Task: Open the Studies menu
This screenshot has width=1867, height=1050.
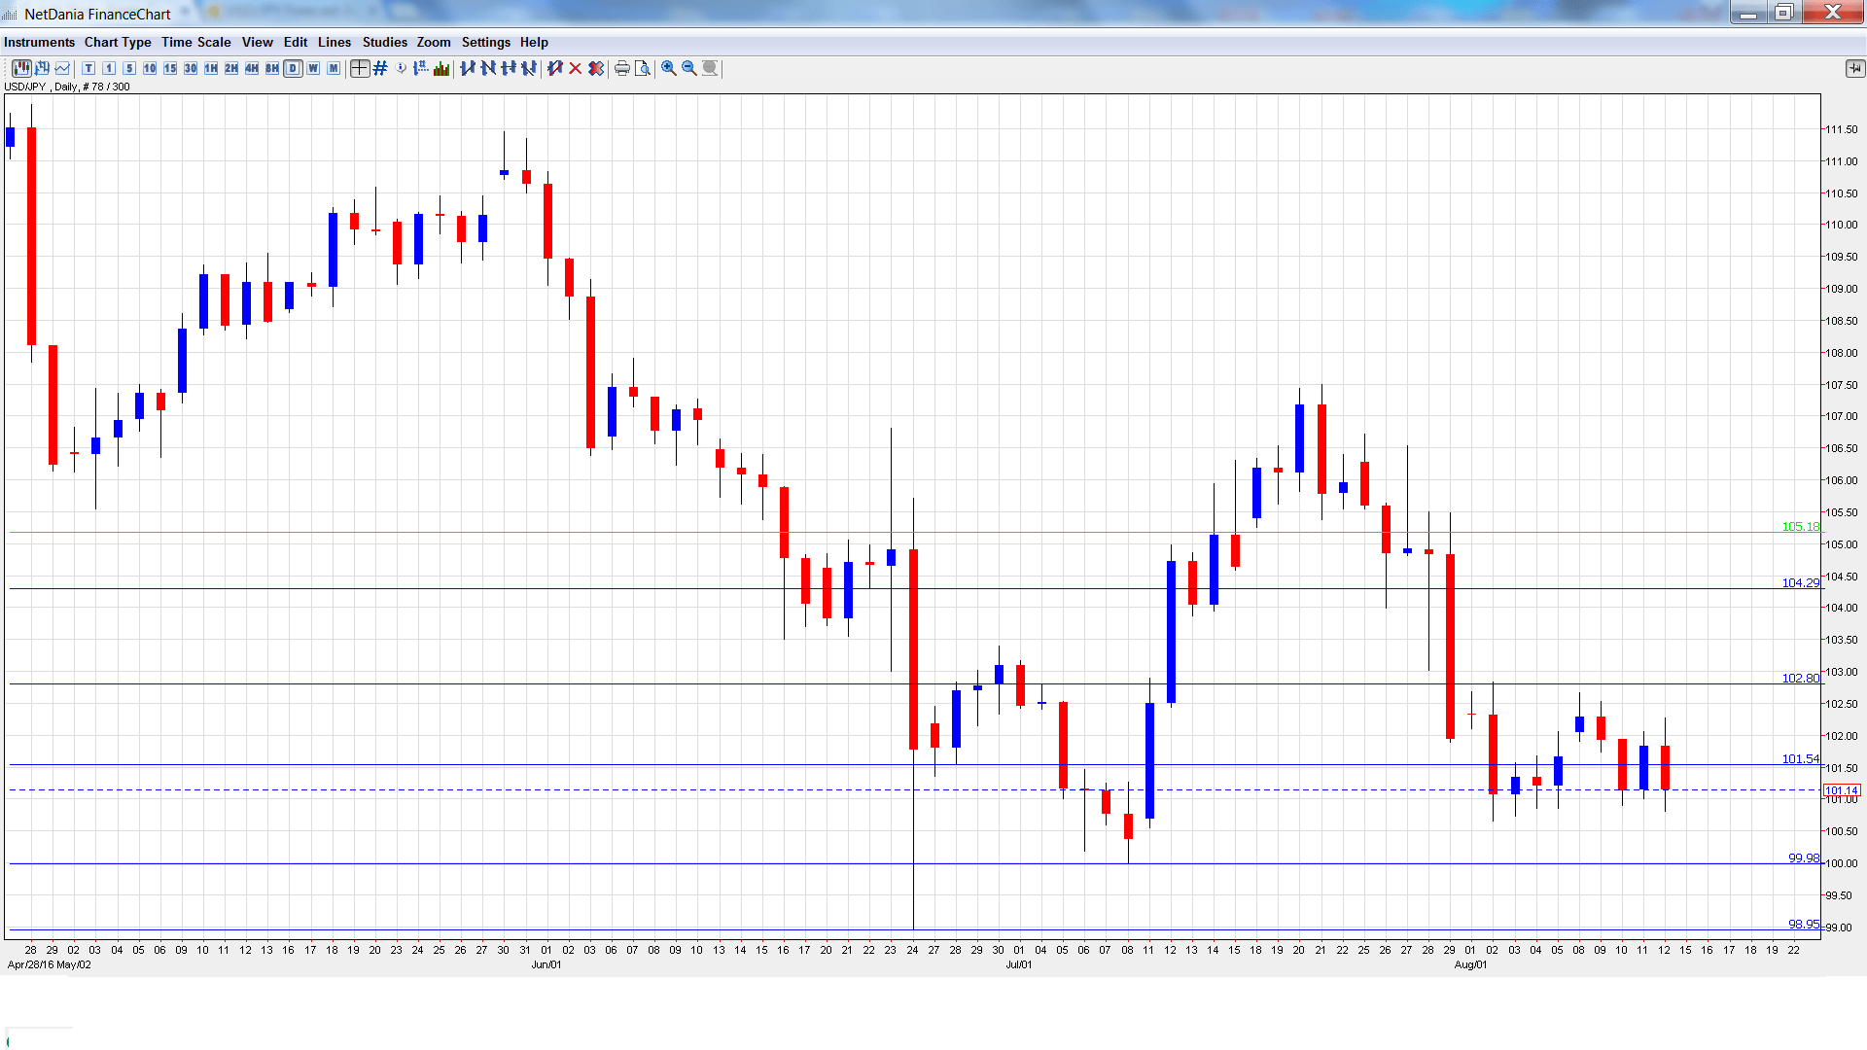Action: (384, 42)
